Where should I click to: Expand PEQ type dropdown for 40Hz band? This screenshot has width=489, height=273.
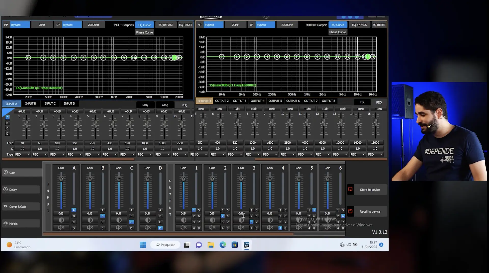click(22, 154)
